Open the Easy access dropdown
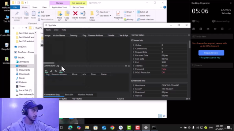This screenshot has height=131, width=234. (104, 16)
